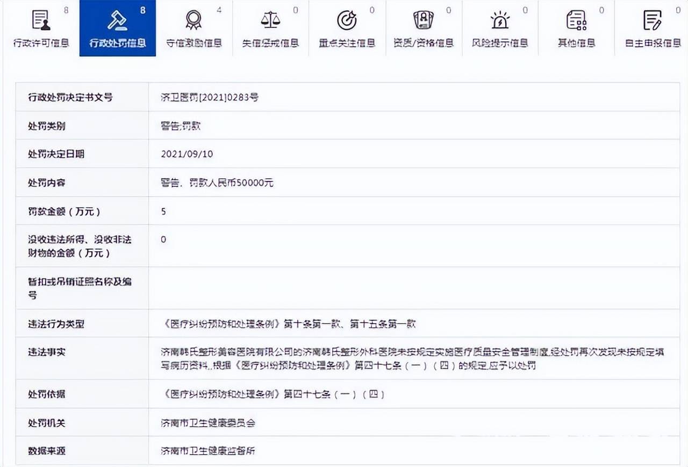The height and width of the screenshot is (467, 688).
Task: Click the 暂扣或吊销证照名称及编号 label
Action: pyautogui.click(x=80, y=288)
